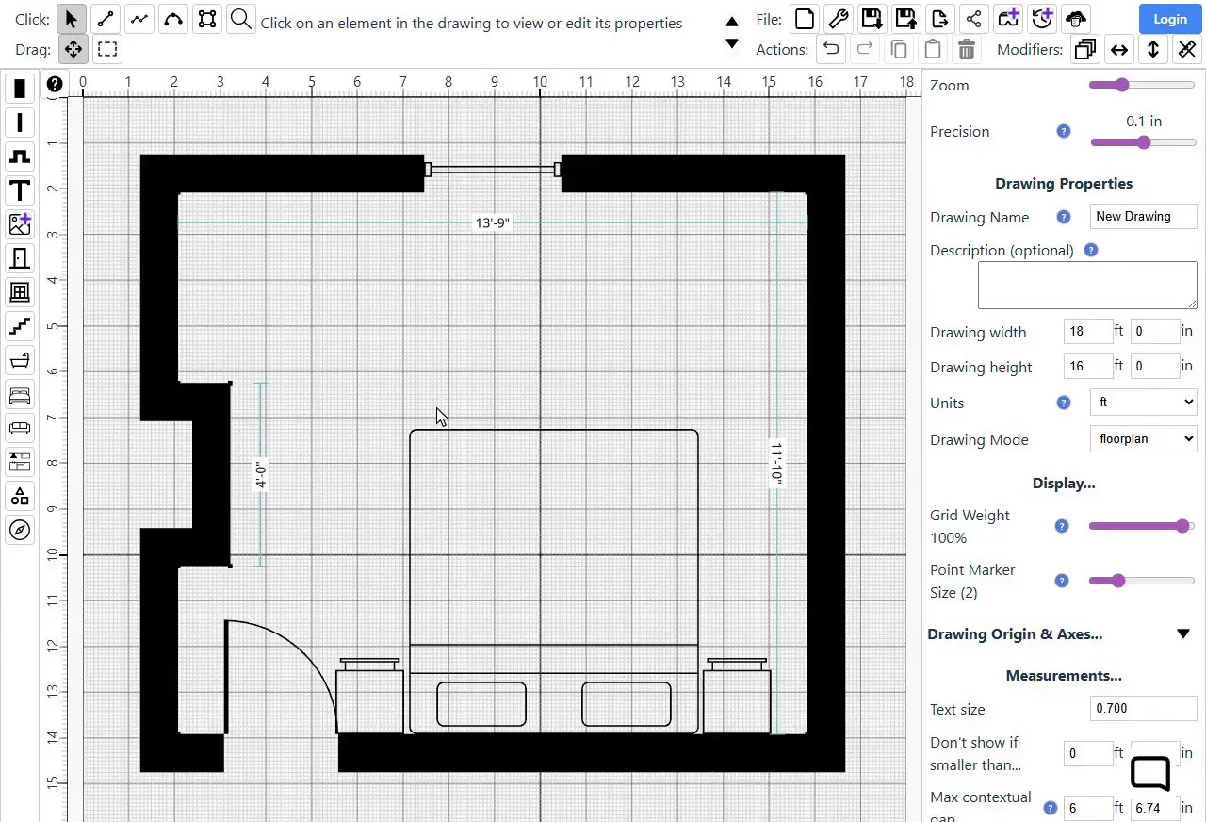Click the Drawing width feet field
Viewport: 1206px width, 822px height.
[1088, 331]
